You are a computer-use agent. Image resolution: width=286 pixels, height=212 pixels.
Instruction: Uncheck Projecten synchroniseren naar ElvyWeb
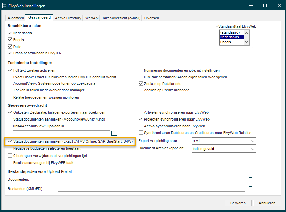click(141, 119)
